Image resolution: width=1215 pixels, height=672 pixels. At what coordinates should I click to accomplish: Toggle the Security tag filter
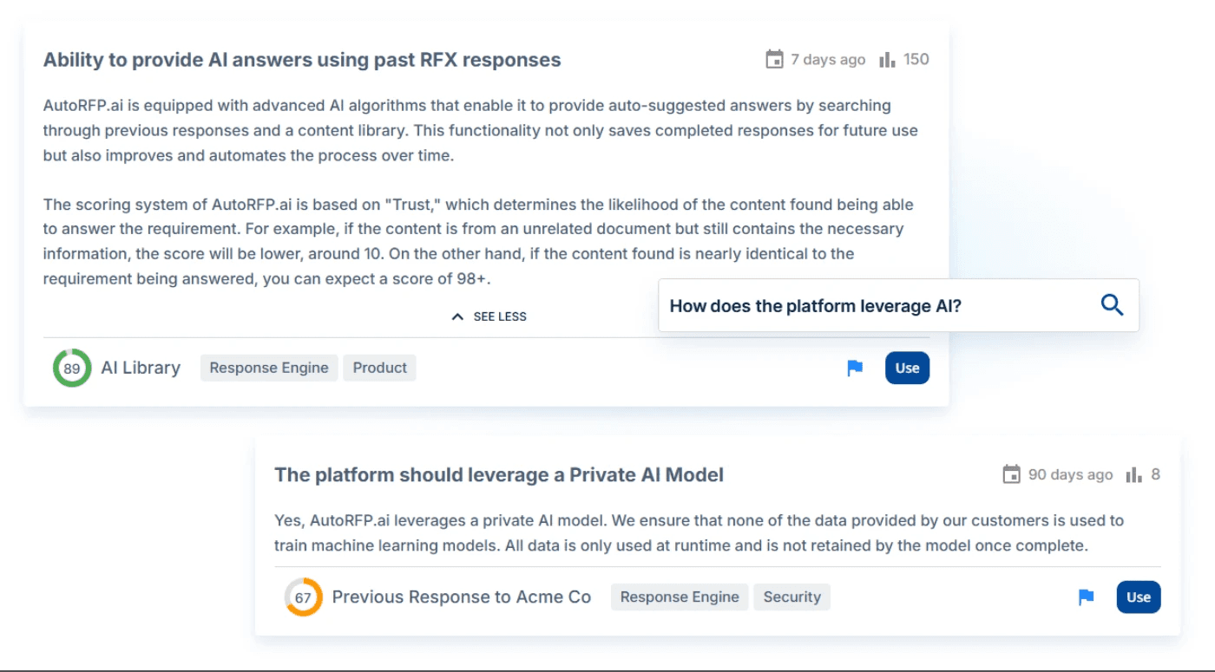click(x=791, y=597)
